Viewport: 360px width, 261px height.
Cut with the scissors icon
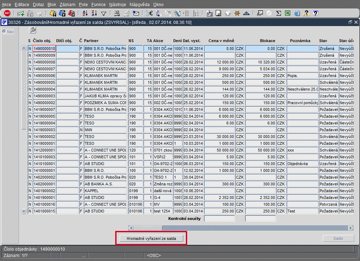point(149,13)
